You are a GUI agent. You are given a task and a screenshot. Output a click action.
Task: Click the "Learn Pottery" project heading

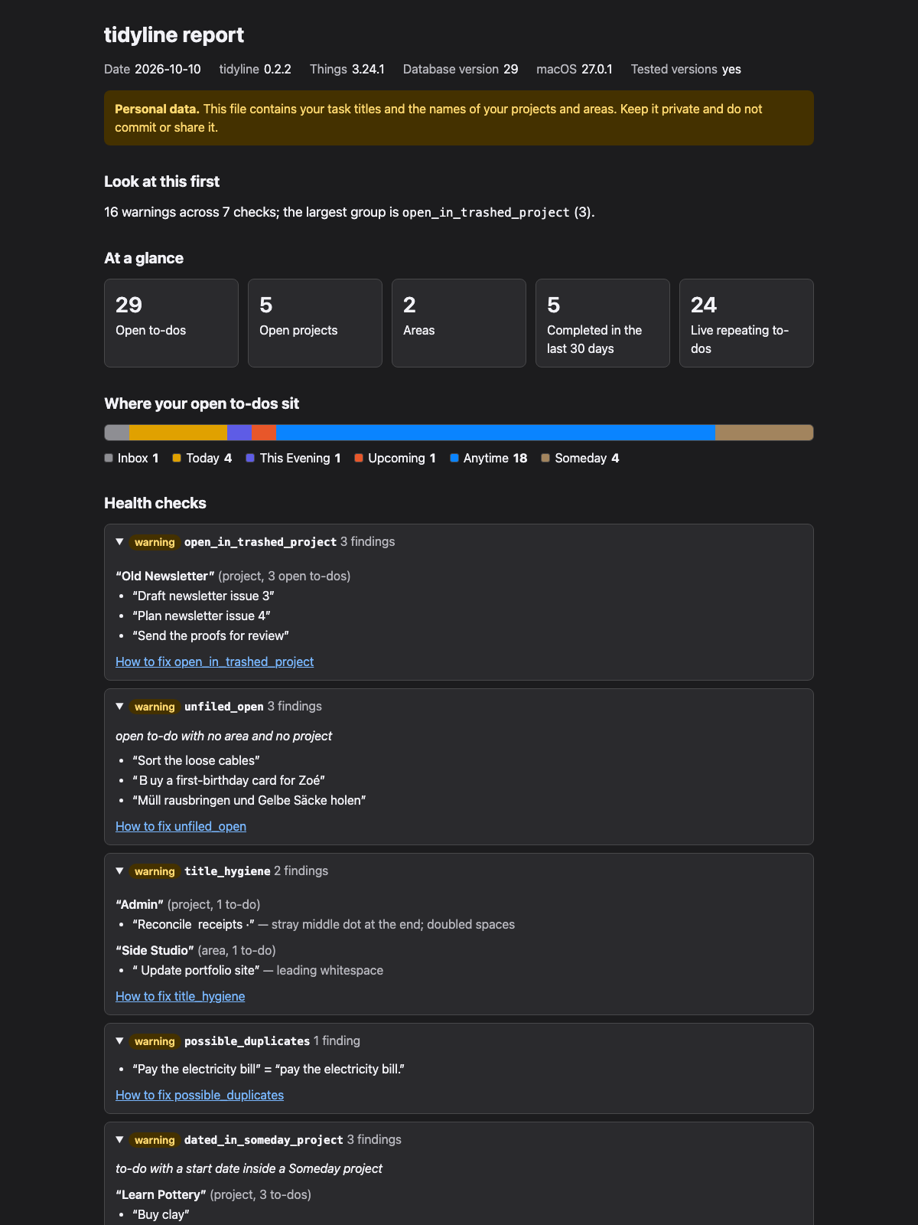coord(161,1194)
